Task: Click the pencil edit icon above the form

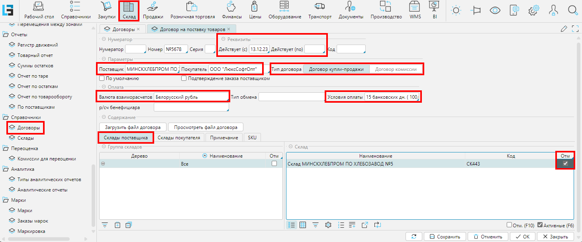Action: tap(564, 29)
